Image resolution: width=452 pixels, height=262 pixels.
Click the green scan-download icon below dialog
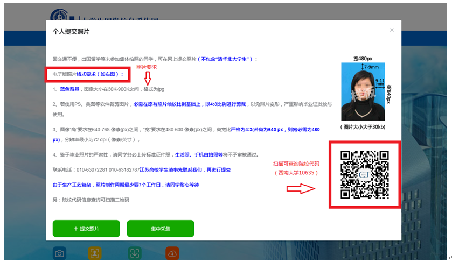pyautogui.click(x=135, y=253)
